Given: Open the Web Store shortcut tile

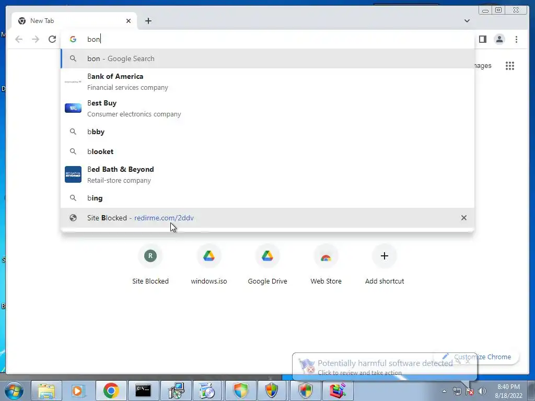Looking at the screenshot, I should click(x=326, y=265).
